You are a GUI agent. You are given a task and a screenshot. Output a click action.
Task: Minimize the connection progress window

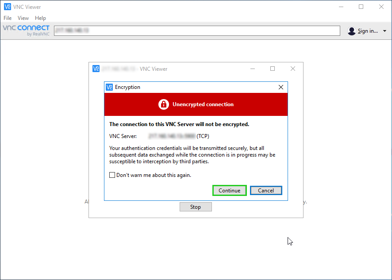click(252, 69)
